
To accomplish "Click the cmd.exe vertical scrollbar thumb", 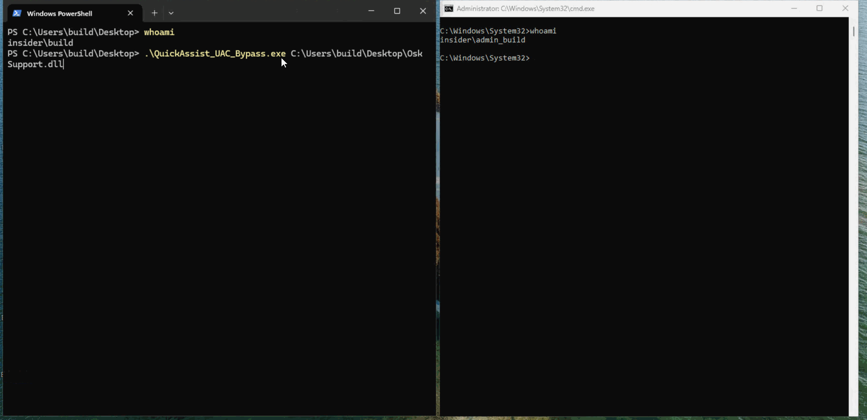I will click(854, 31).
